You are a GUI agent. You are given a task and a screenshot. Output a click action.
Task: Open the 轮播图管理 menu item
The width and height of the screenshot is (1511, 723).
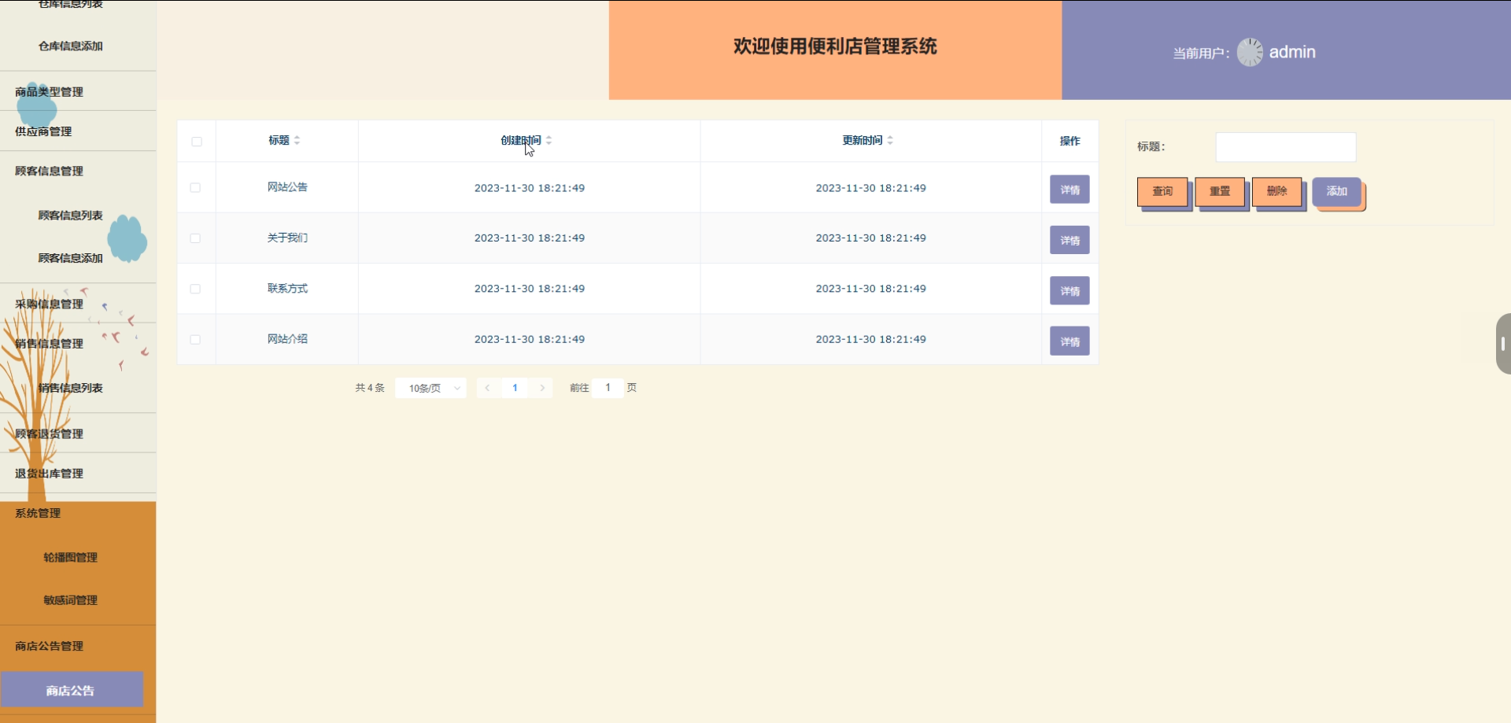[x=71, y=558]
